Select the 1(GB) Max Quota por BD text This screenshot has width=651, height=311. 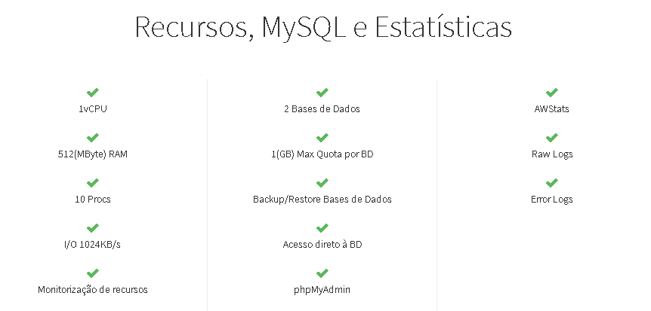click(322, 154)
